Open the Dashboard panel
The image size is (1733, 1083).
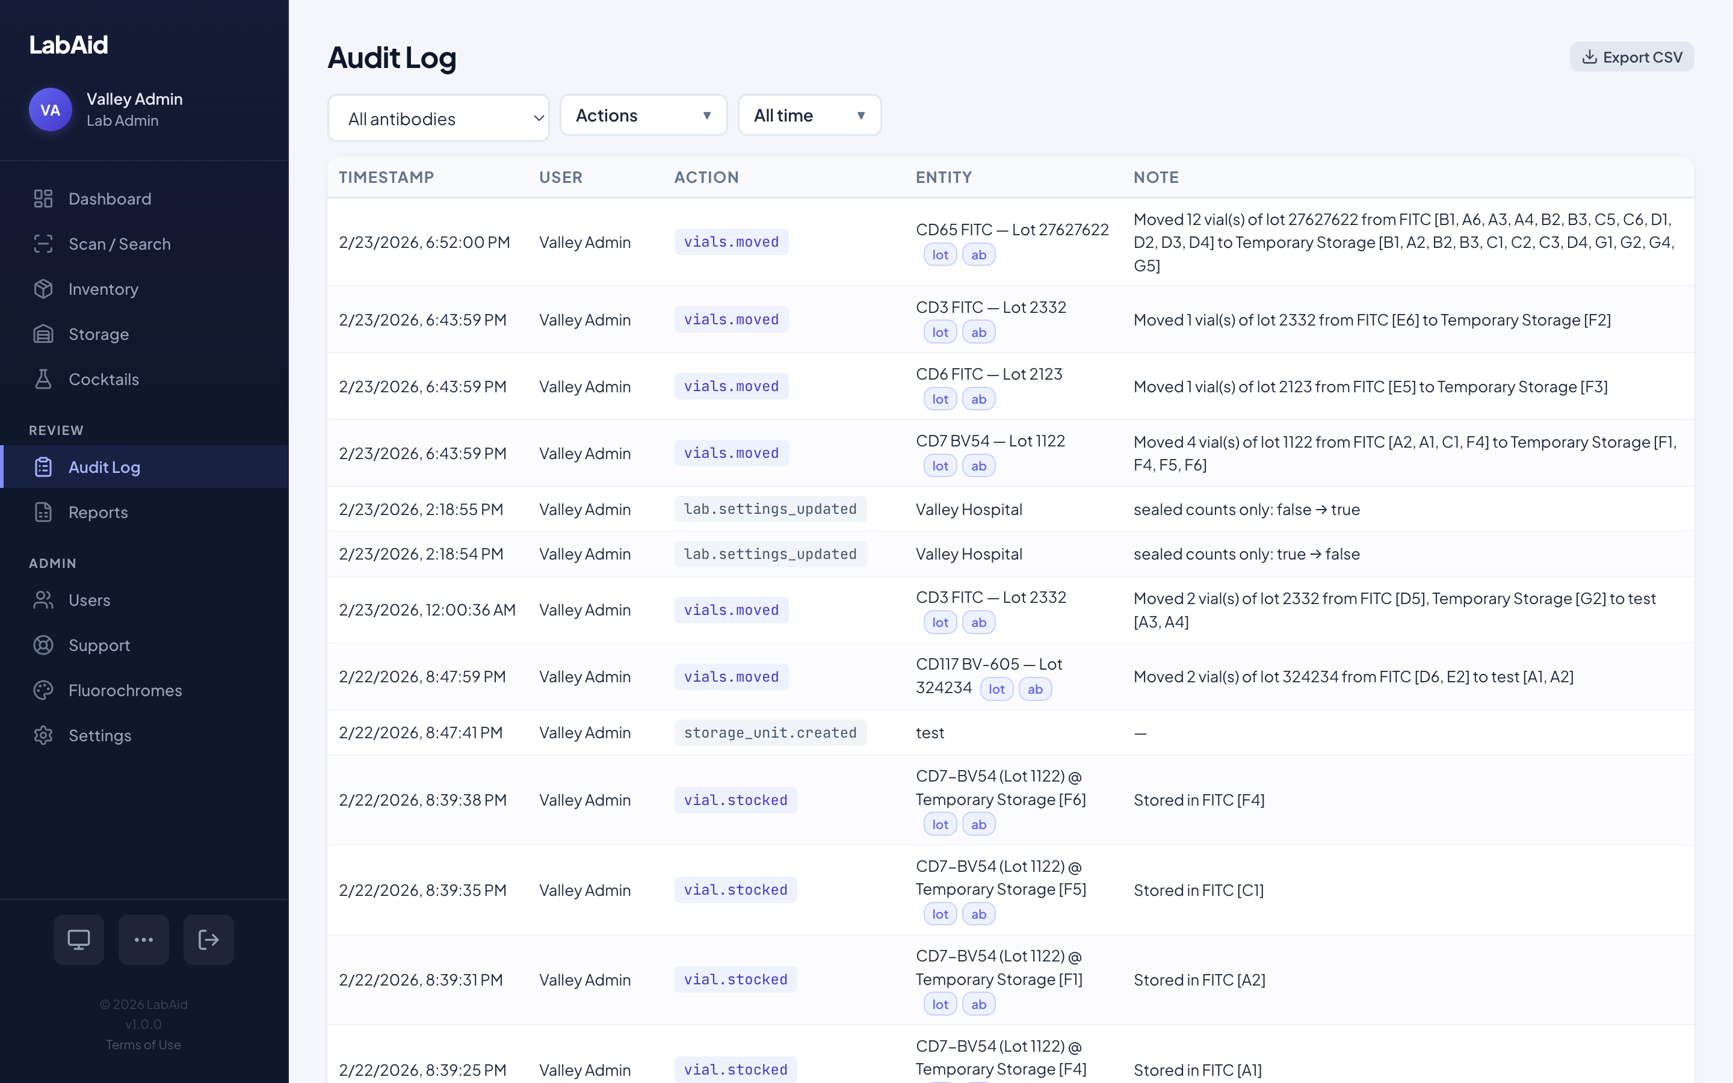coord(109,199)
